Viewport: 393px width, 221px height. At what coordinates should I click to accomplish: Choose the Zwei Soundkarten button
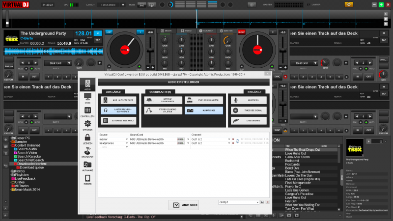coord(203,100)
